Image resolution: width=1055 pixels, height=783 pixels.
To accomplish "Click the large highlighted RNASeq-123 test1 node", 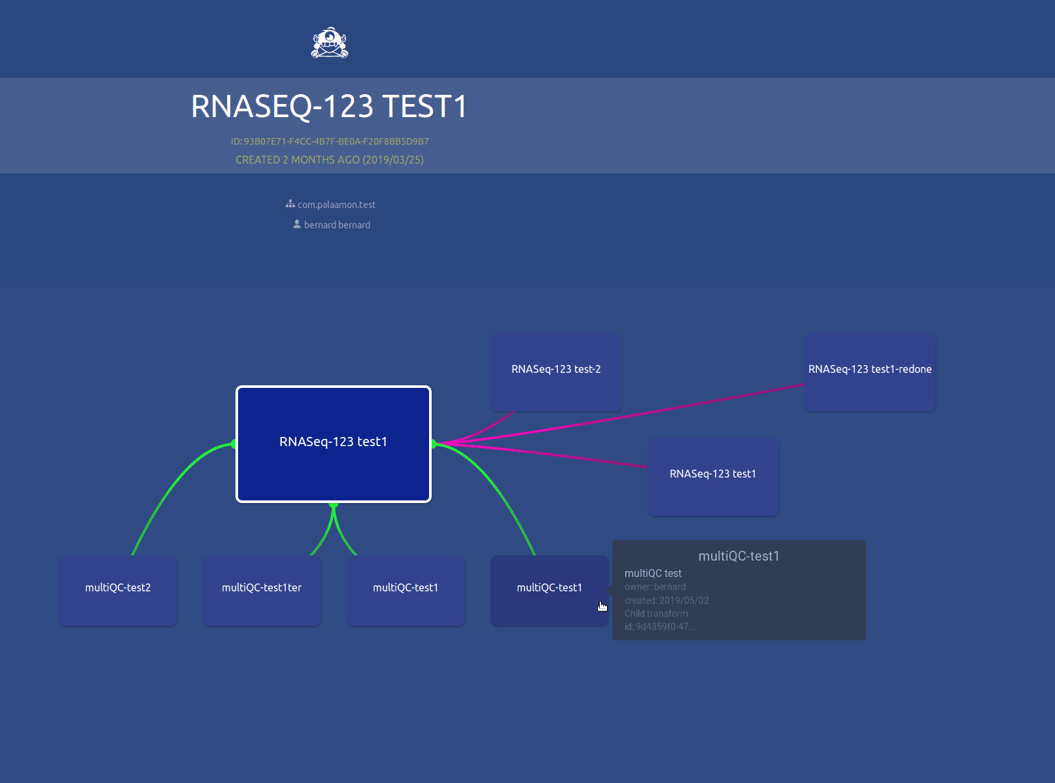I will click(333, 444).
